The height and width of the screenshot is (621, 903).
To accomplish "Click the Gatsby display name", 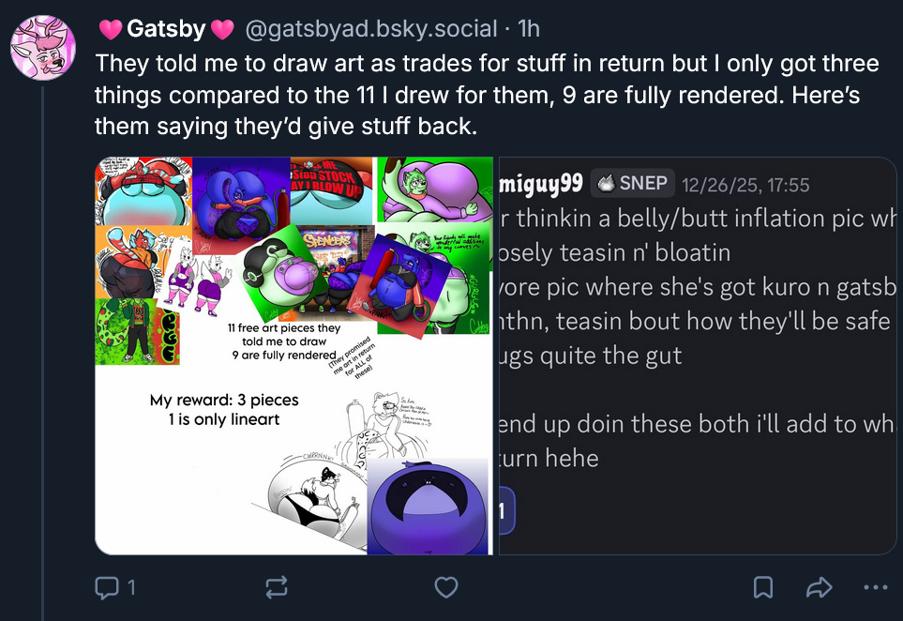I will [166, 29].
